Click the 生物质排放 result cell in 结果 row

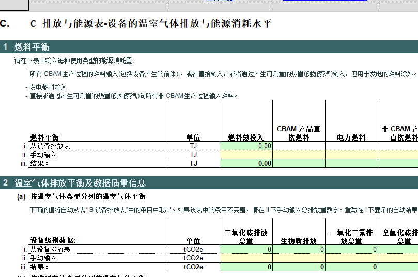click(299, 267)
